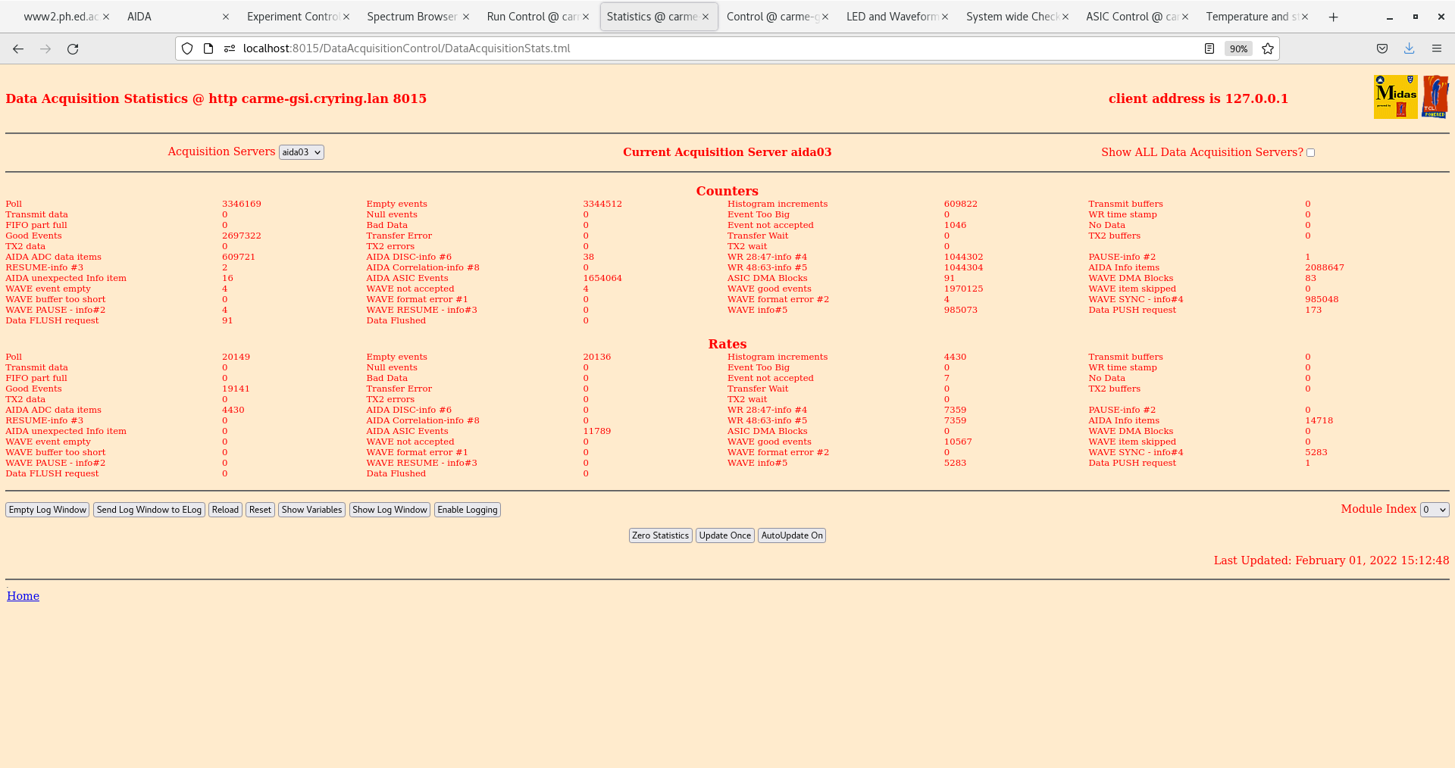Screen dimensions: 1455x768
Task: Close the System wide Check tab
Action: 1065,17
